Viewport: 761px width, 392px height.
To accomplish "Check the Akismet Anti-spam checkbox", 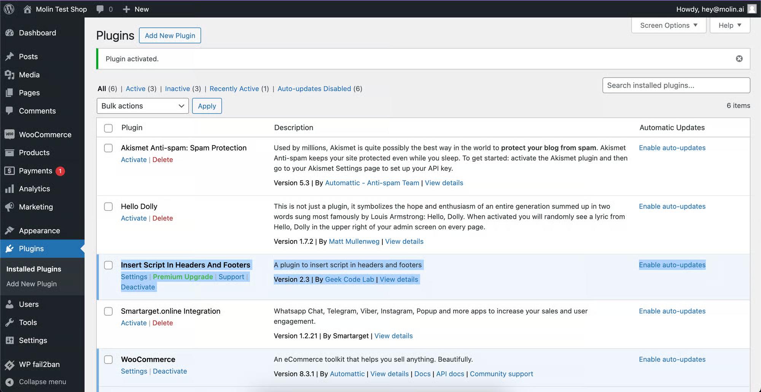I will pos(108,148).
